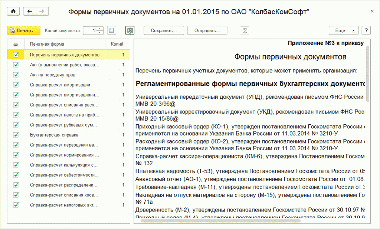Decrease copies count with the spinner down arrow

tap(100, 33)
